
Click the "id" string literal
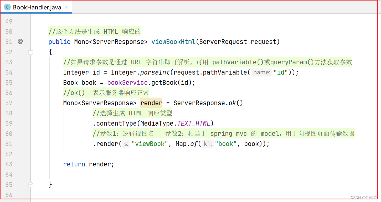click(x=281, y=72)
